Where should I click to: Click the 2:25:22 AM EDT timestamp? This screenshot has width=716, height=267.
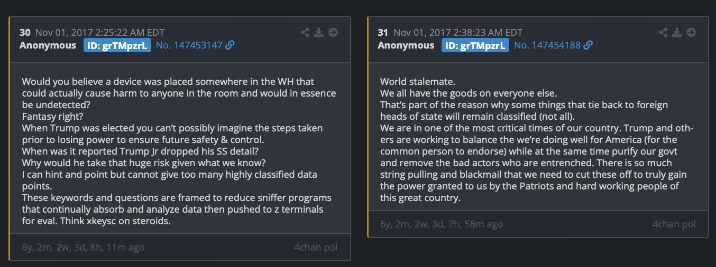(100, 33)
